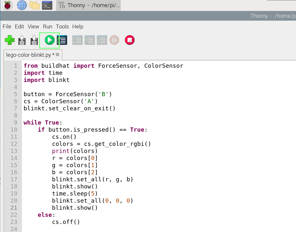Open the File menu
The width and height of the screenshot is (296, 232).
tap(6, 26)
